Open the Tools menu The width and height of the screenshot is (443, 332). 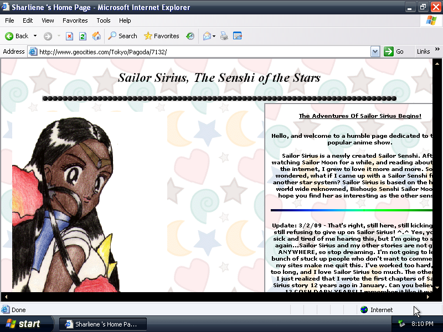coord(104,20)
